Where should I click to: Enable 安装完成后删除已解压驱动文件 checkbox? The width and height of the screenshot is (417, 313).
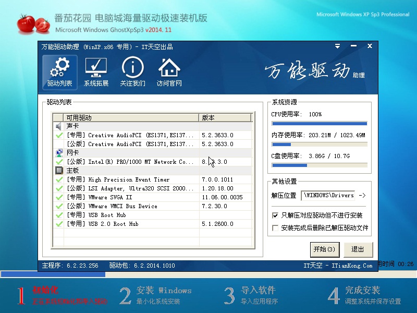[275, 228]
